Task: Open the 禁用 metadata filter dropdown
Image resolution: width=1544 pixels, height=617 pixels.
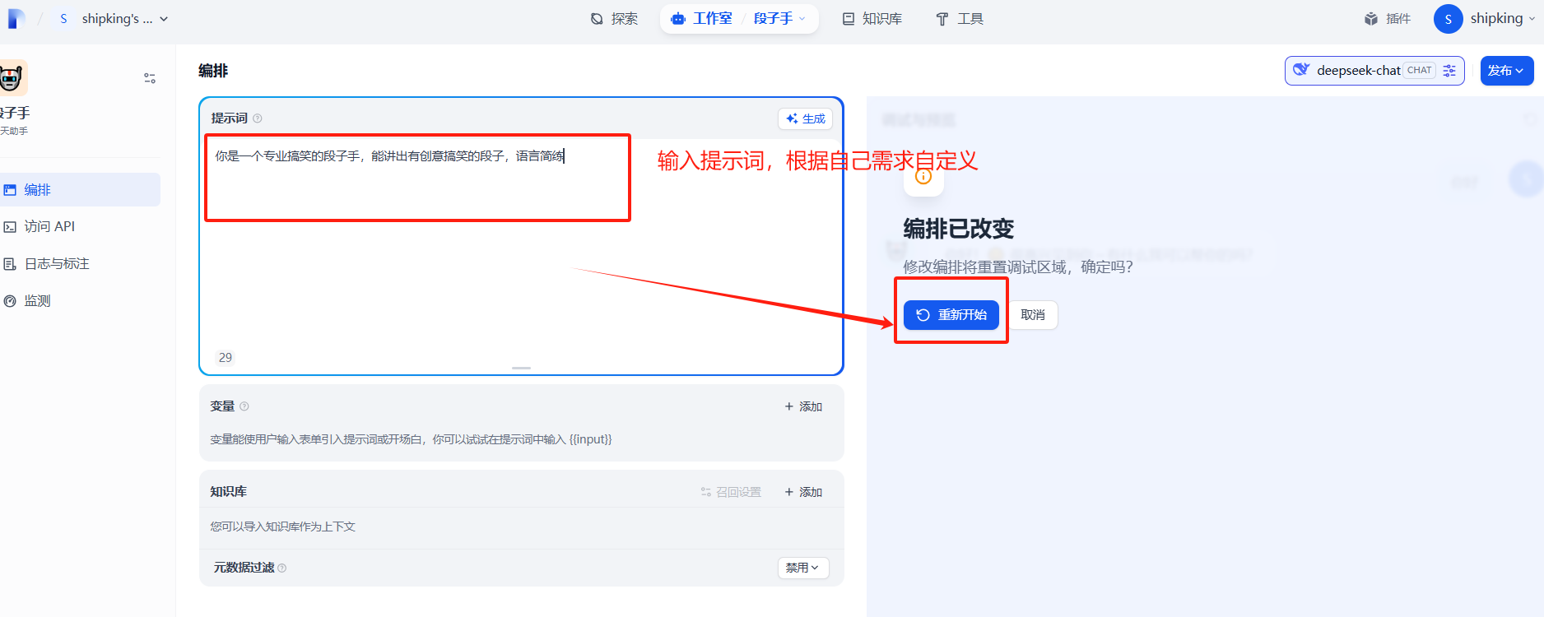Action: point(803,568)
